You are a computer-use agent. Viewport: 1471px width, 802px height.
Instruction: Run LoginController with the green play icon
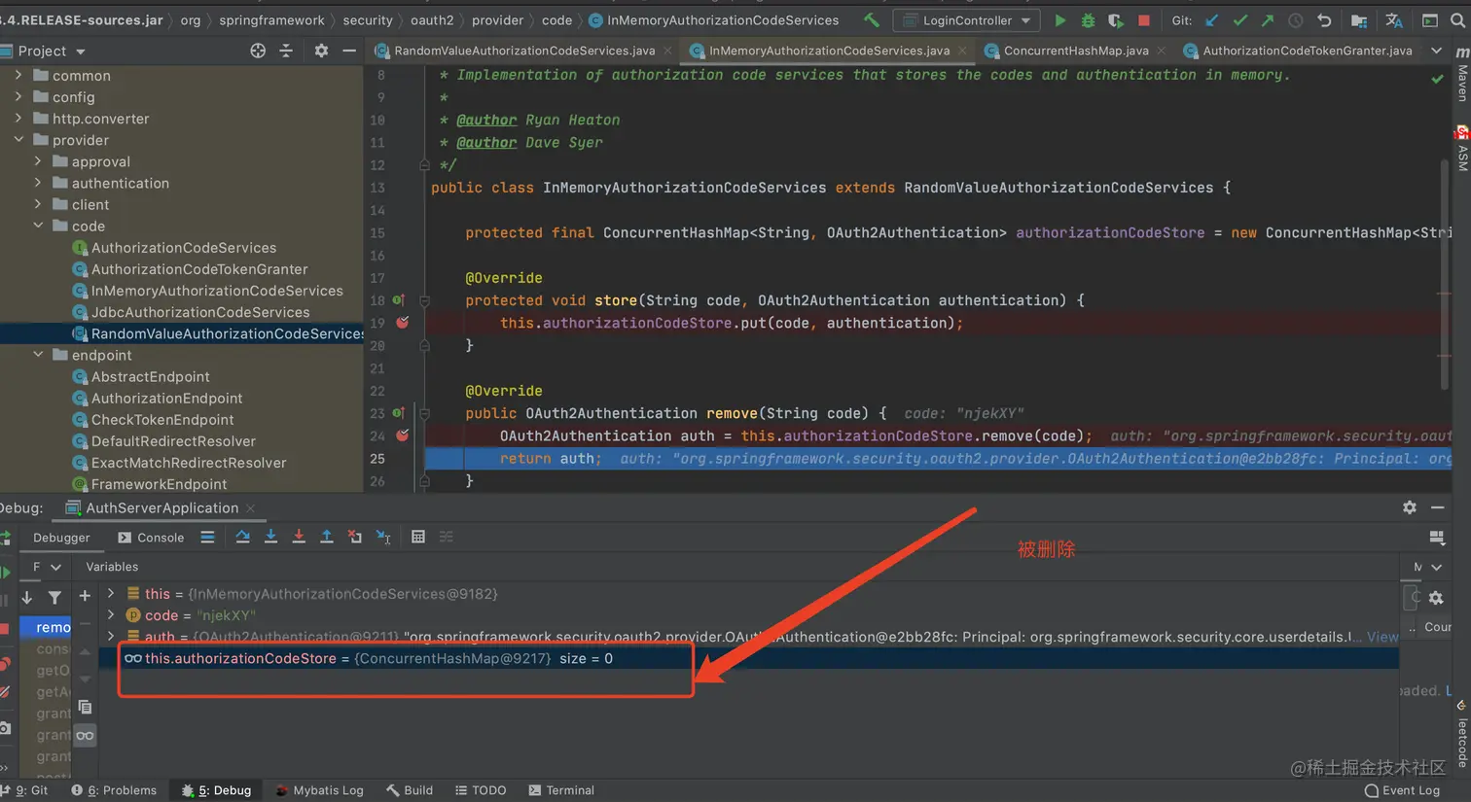[1060, 20]
